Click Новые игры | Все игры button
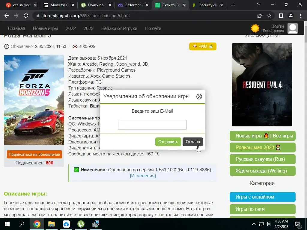Screen dimensions: 307x230 click(x=263, y=136)
